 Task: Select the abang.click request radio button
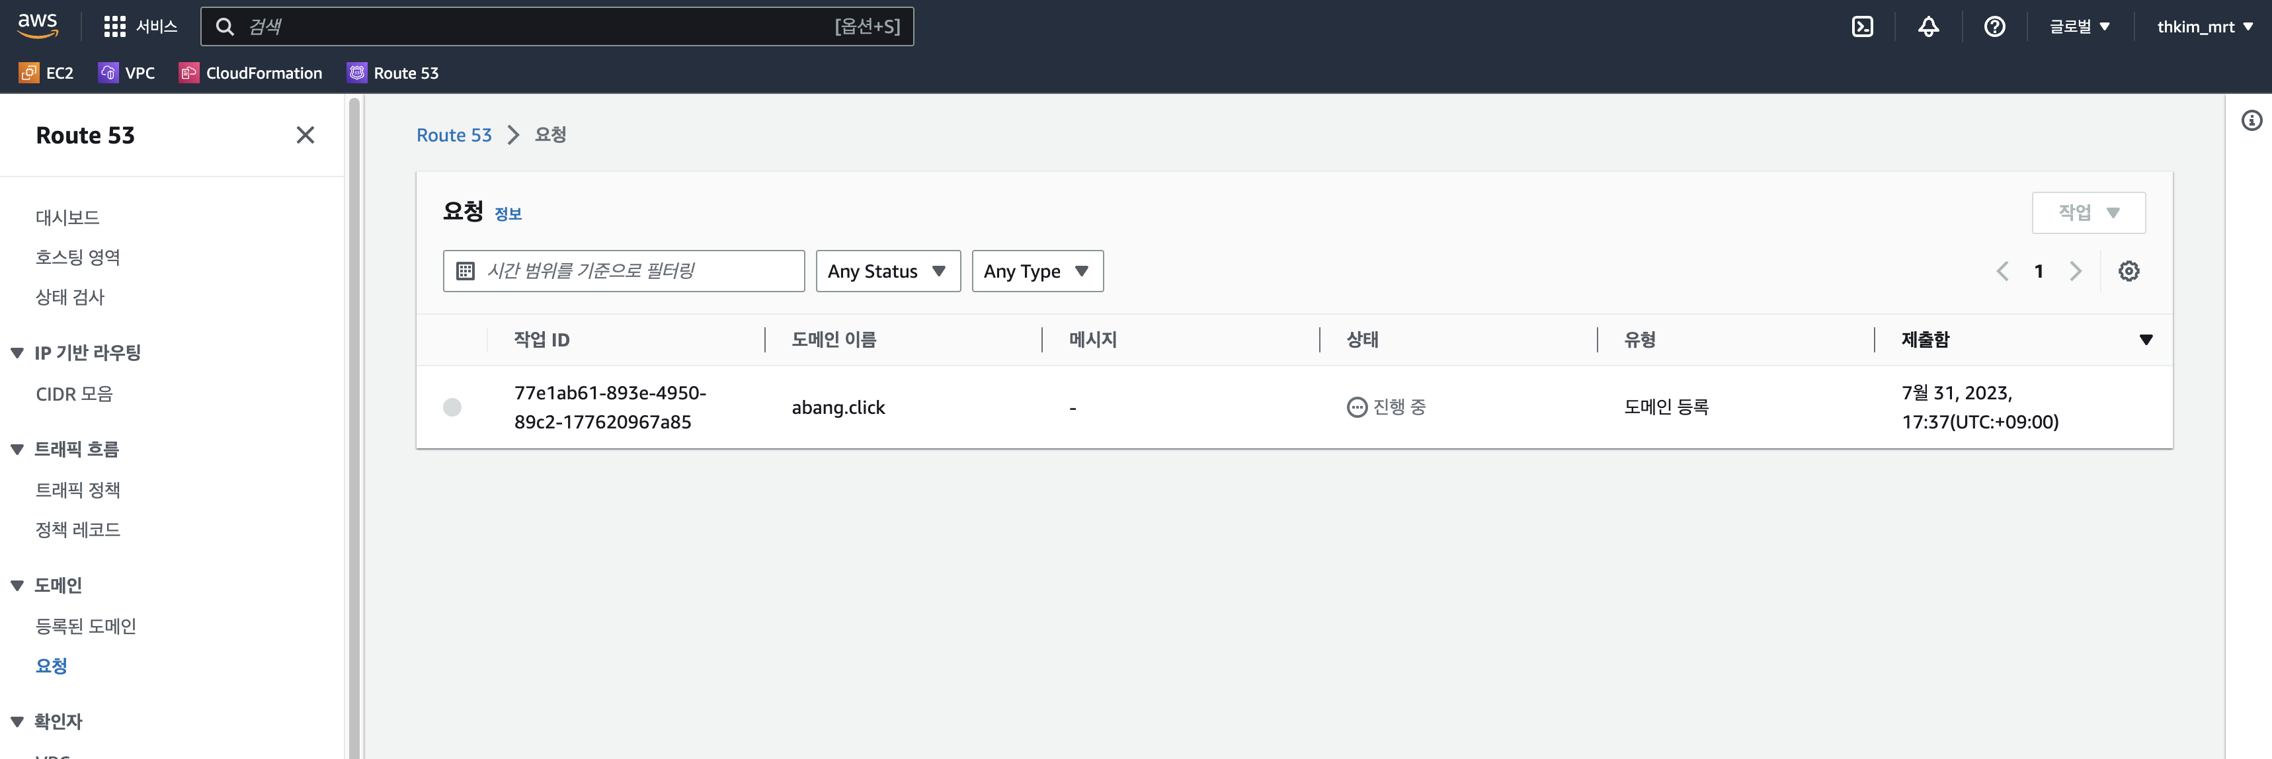pos(452,407)
